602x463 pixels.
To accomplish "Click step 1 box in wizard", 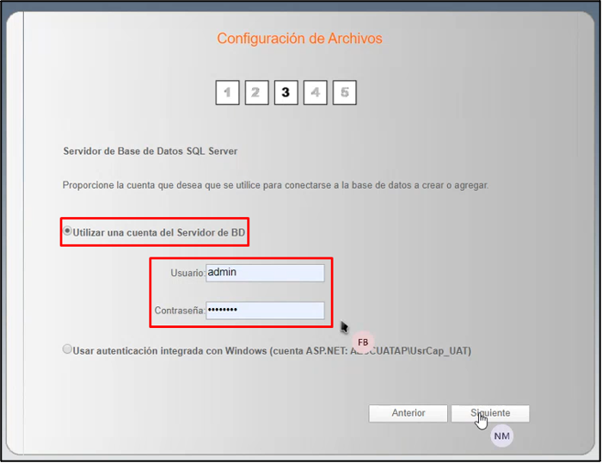I will 227,92.
